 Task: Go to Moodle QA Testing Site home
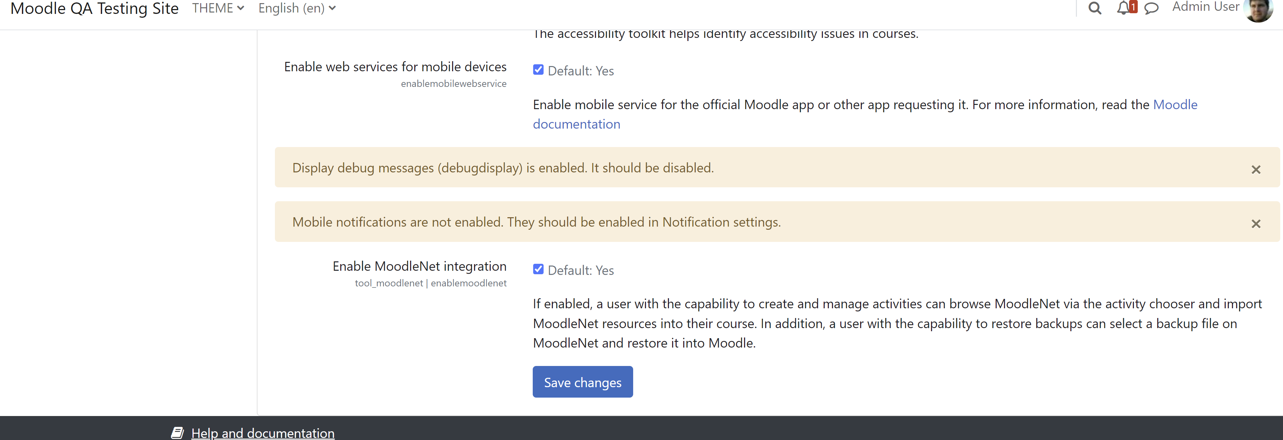95,8
